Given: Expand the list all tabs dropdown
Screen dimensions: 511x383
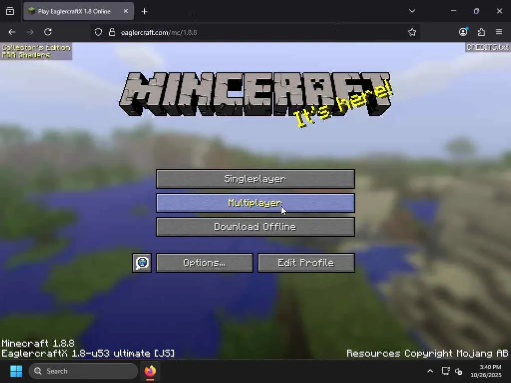Looking at the screenshot, I should point(412,11).
